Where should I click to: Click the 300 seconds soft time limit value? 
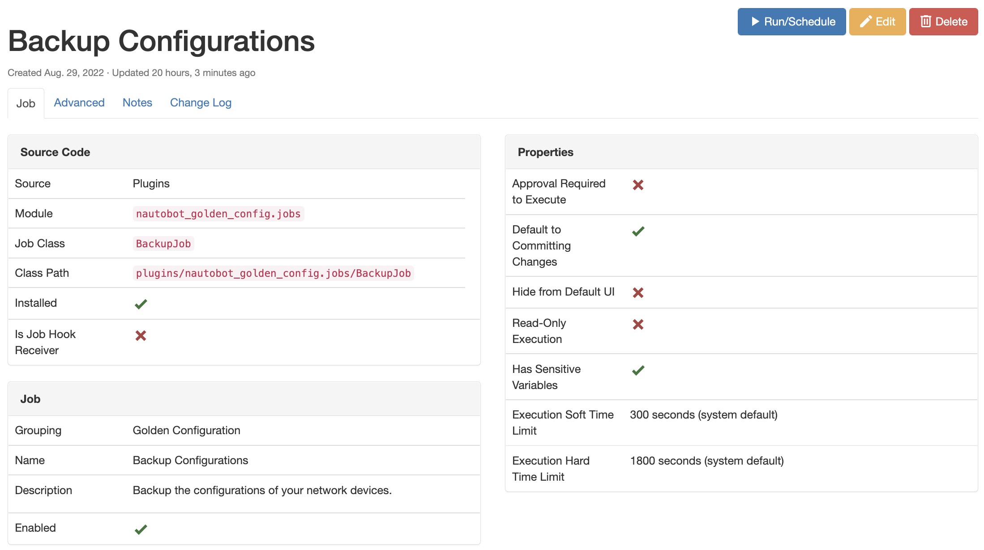pos(704,415)
